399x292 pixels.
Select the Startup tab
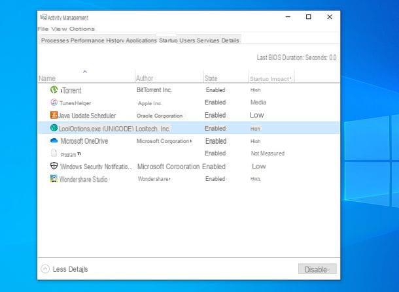click(168, 41)
